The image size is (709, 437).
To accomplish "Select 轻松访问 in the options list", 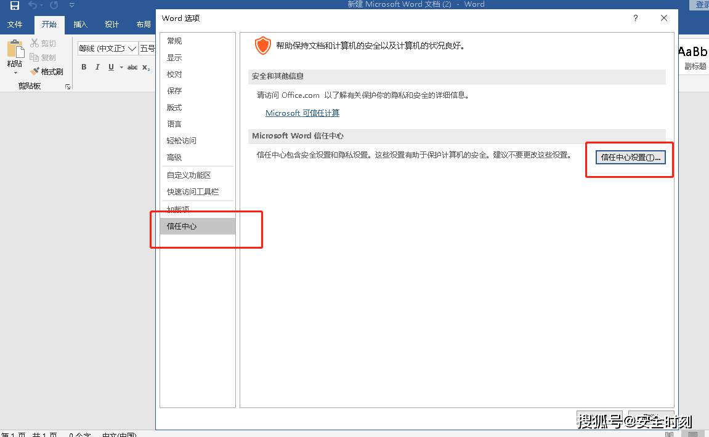I will coord(198,140).
